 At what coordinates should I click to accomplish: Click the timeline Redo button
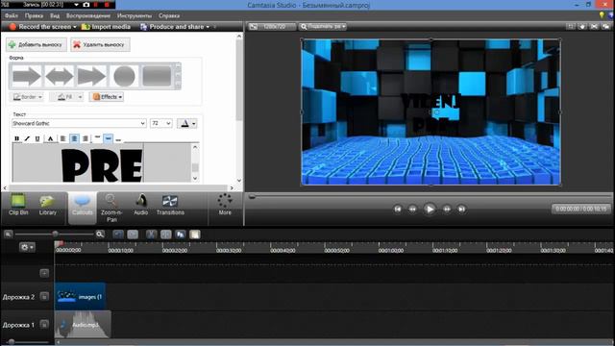pos(133,235)
